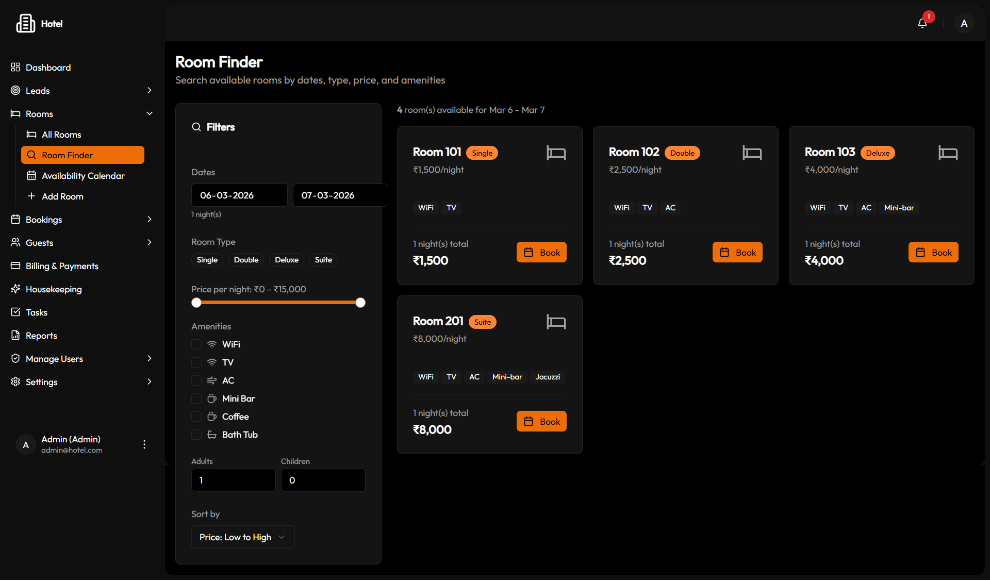Open the Sort by Price dropdown
This screenshot has width=990, height=581.
click(242, 537)
